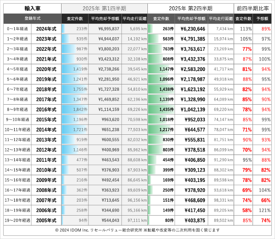Click the 5,695 km mileage cell
The width and height of the screenshot is (275, 239).
pyautogui.click(x=134, y=29)
